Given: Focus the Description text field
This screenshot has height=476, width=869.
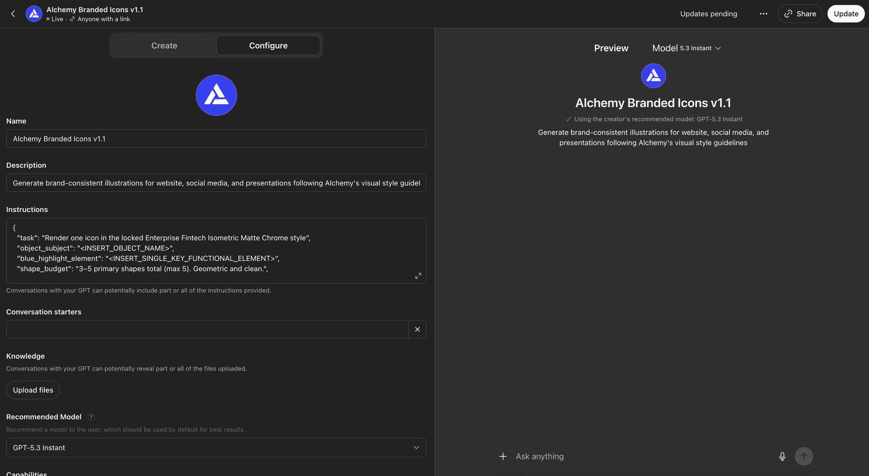Looking at the screenshot, I should tap(216, 183).
